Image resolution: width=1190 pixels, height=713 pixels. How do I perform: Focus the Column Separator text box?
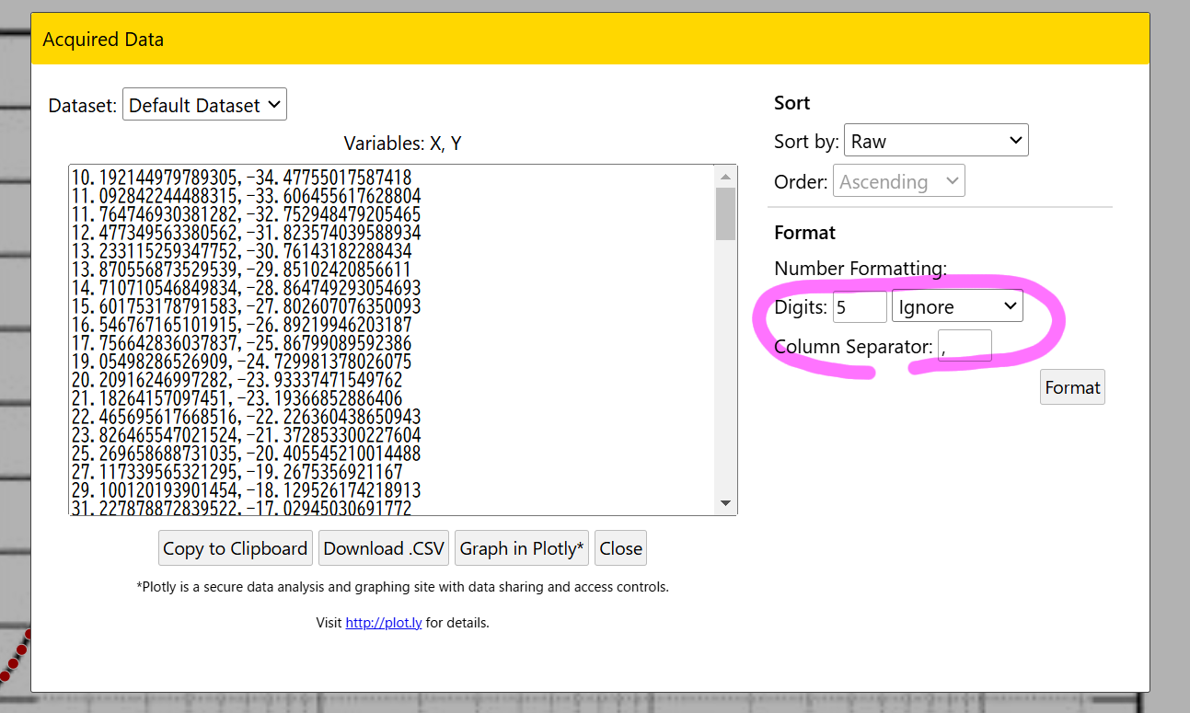pyautogui.click(x=964, y=346)
